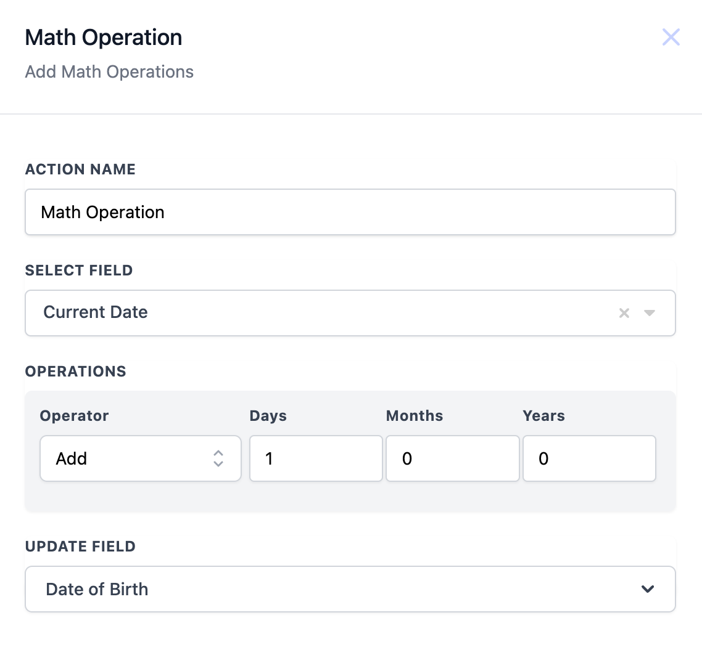Click the ACTION NAME label
Image resolution: width=702 pixels, height=647 pixels.
coord(80,169)
